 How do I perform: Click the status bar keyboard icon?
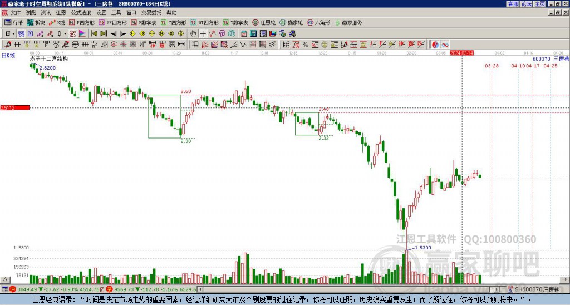(x=4, y=289)
